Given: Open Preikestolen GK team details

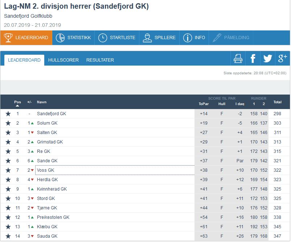Looking at the screenshot, I should (x=53, y=217).
